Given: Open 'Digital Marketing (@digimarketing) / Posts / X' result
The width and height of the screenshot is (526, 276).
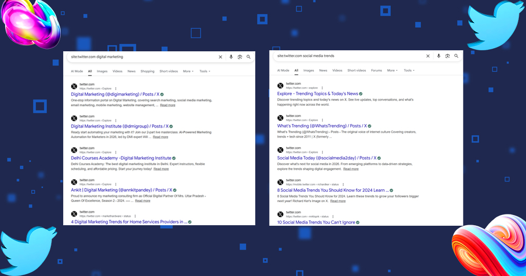Looking at the screenshot, I should pyautogui.click(x=115, y=94).
